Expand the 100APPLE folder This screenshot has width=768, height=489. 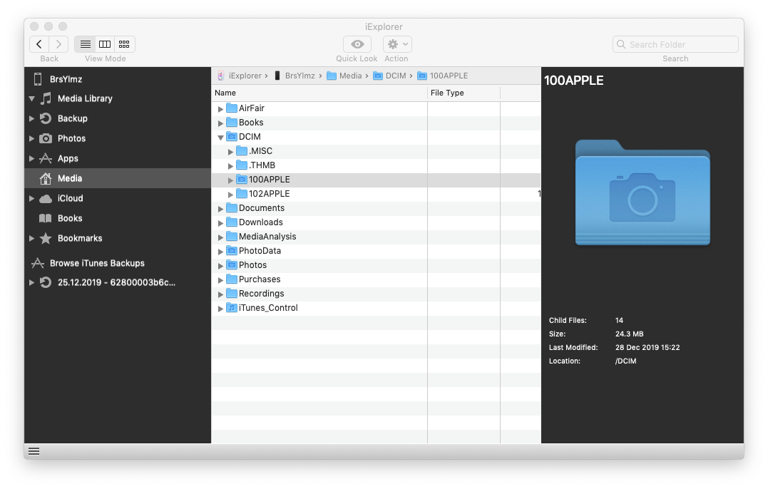click(x=230, y=180)
